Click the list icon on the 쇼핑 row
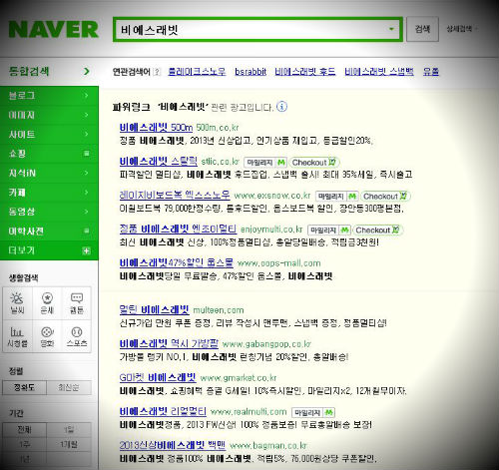 pos(87,154)
